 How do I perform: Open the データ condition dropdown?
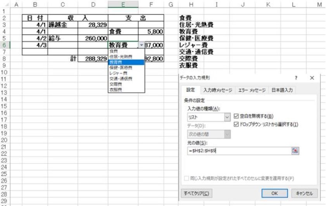pyautogui.click(x=227, y=134)
